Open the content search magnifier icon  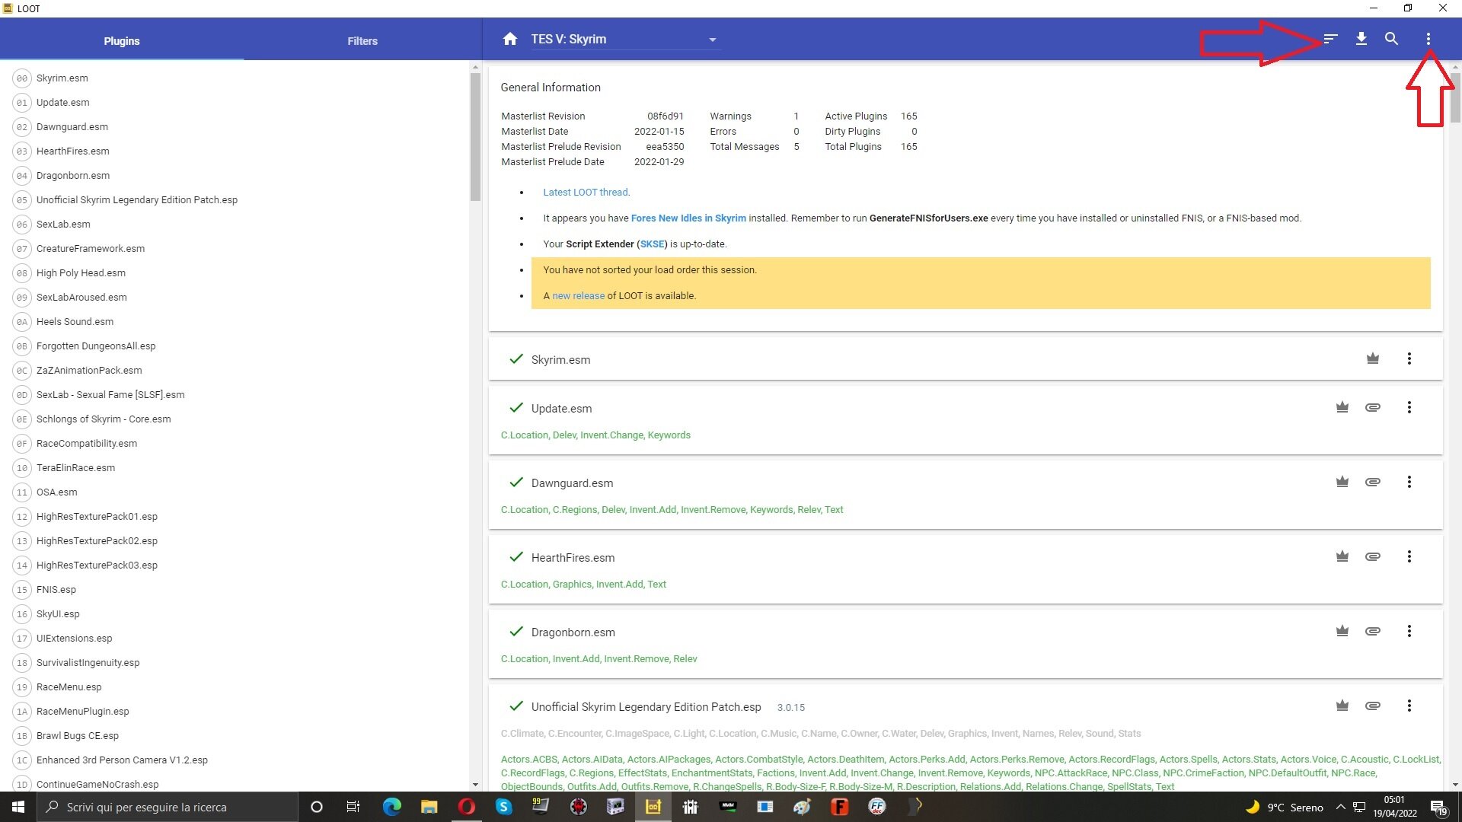pyautogui.click(x=1391, y=39)
